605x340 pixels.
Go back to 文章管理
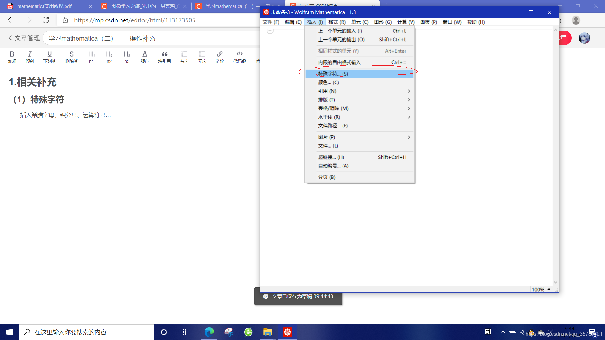(x=24, y=38)
